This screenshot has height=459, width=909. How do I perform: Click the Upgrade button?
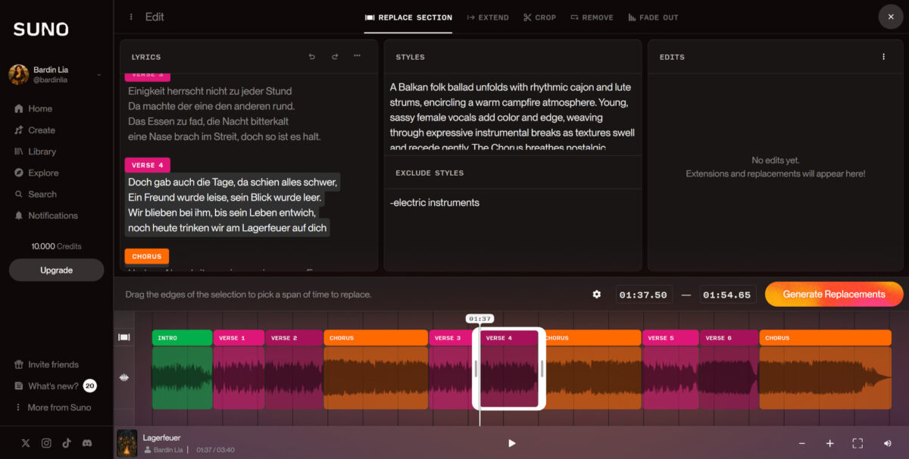pyautogui.click(x=56, y=270)
